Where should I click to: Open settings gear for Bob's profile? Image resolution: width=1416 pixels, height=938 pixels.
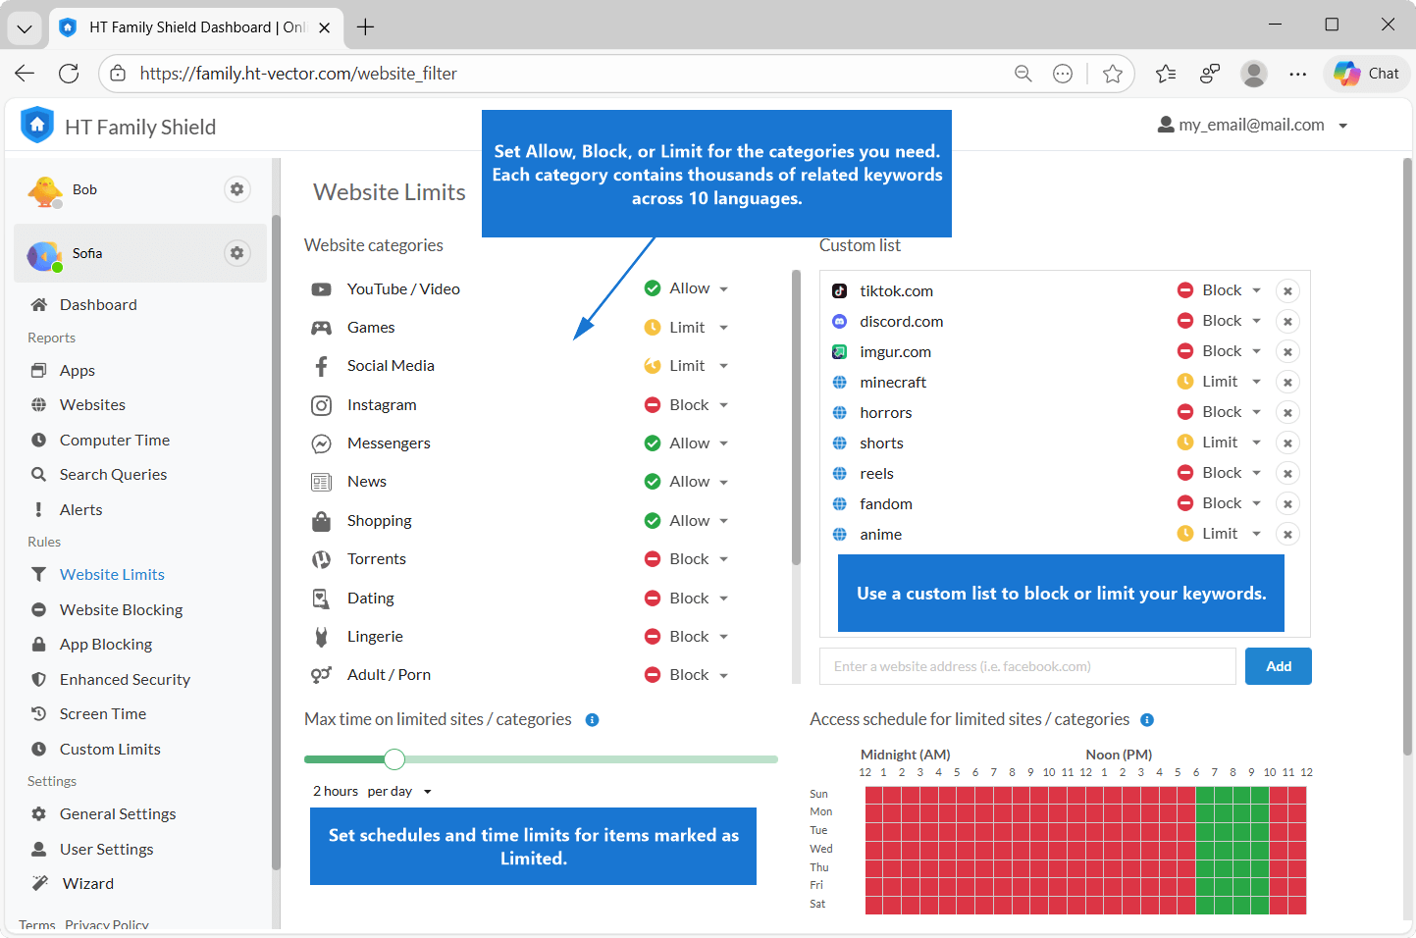click(236, 189)
